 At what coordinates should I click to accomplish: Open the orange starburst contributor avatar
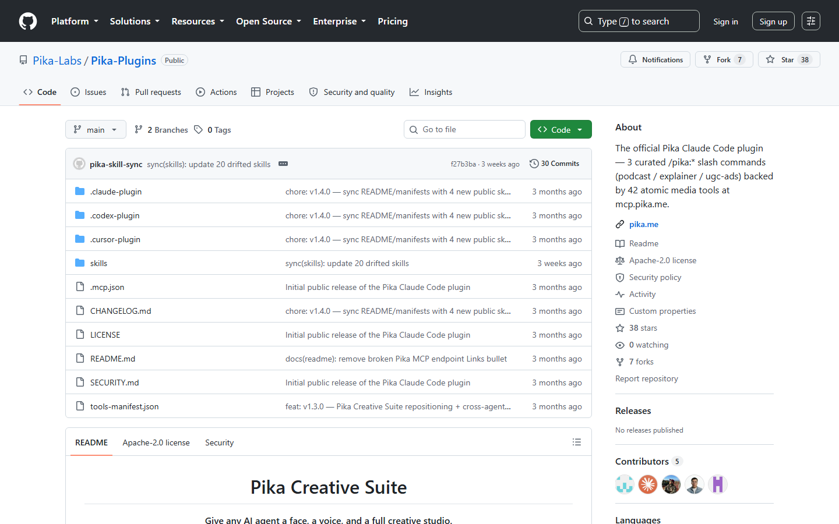click(x=648, y=484)
